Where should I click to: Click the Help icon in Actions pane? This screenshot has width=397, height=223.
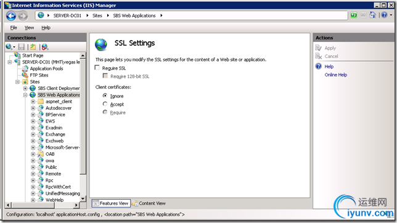(x=318, y=67)
